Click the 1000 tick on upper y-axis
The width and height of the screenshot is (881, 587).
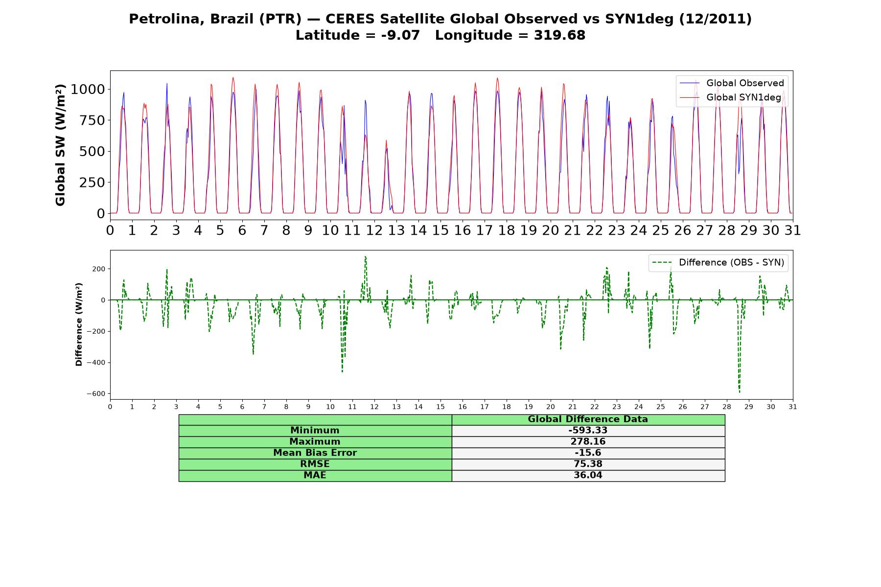pos(88,89)
